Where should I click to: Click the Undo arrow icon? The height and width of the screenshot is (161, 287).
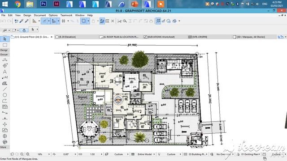pos(4,21)
